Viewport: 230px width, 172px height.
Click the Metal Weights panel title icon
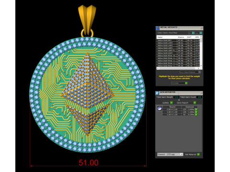pos(158,28)
